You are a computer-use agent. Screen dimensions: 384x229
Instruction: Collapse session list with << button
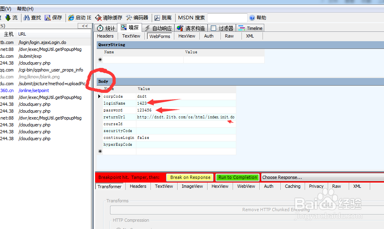(x=85, y=26)
